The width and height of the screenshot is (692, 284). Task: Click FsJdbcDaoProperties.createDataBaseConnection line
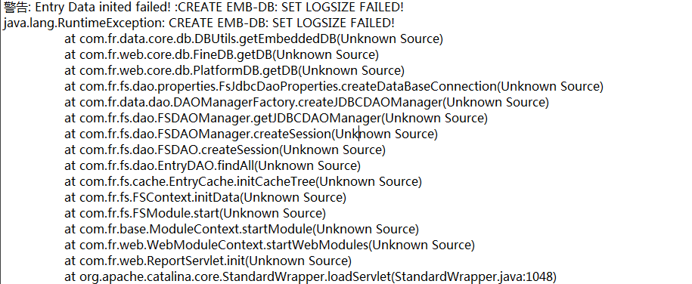pyautogui.click(x=334, y=86)
